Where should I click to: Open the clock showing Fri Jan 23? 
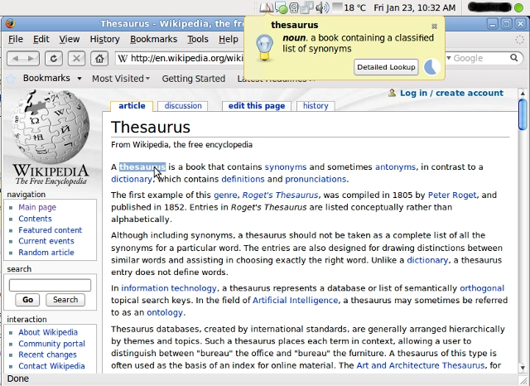[x=414, y=7]
